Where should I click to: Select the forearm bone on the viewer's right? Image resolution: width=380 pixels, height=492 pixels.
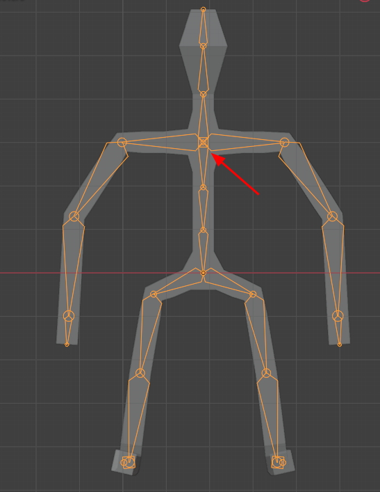[x=334, y=265]
